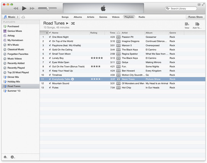Switch to the Videos tab
207x163 pixels.
point(116,17)
